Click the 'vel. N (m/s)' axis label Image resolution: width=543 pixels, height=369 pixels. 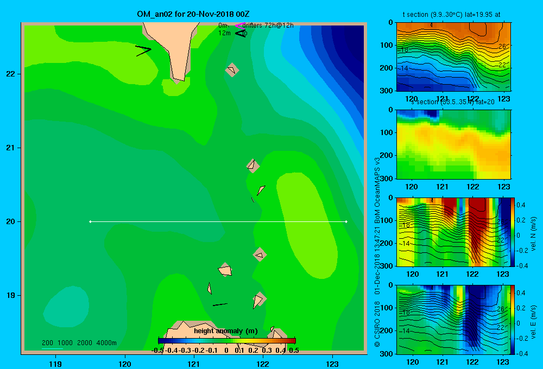coord(534,234)
